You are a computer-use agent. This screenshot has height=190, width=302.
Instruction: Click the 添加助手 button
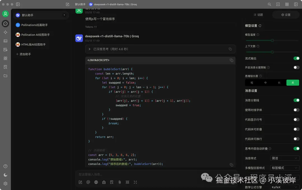tap(23, 54)
